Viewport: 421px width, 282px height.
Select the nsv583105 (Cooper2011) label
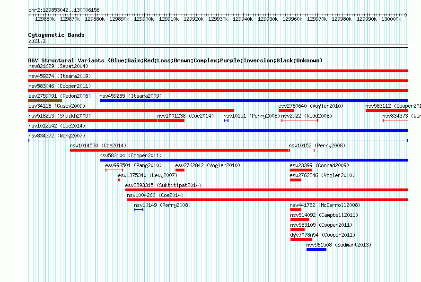click(x=321, y=225)
